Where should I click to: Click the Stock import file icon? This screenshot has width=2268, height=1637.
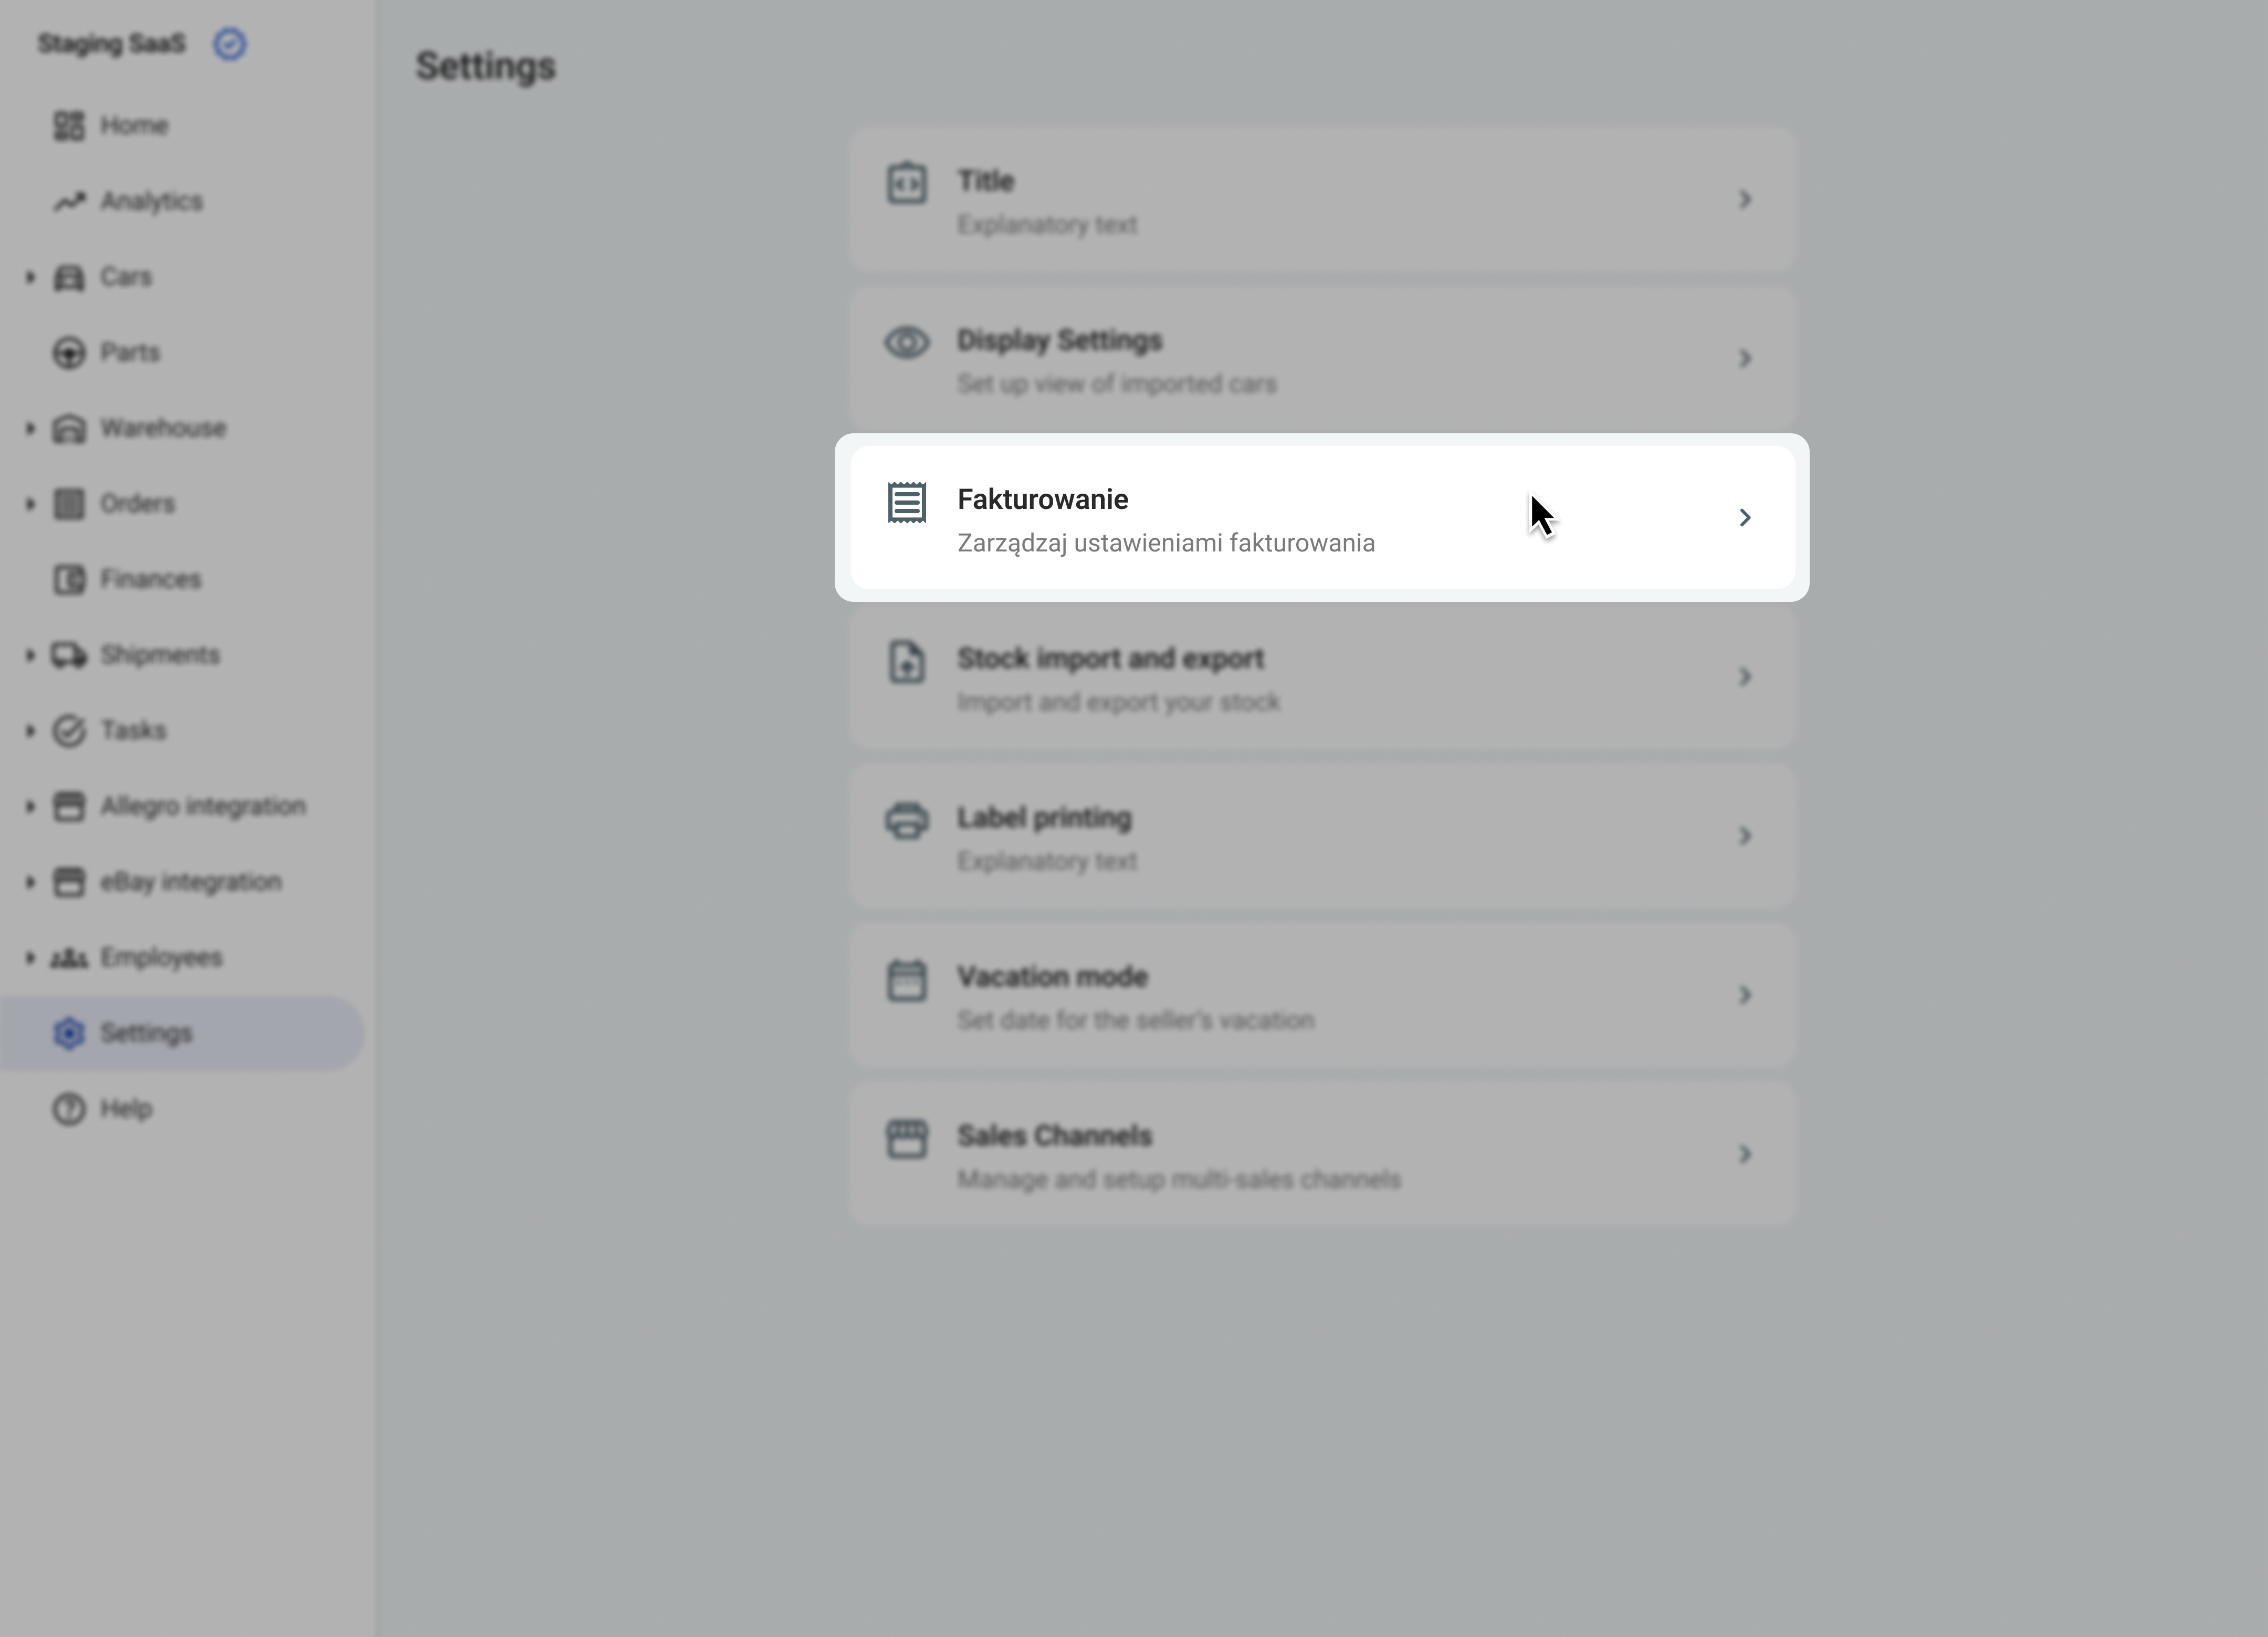tap(906, 661)
